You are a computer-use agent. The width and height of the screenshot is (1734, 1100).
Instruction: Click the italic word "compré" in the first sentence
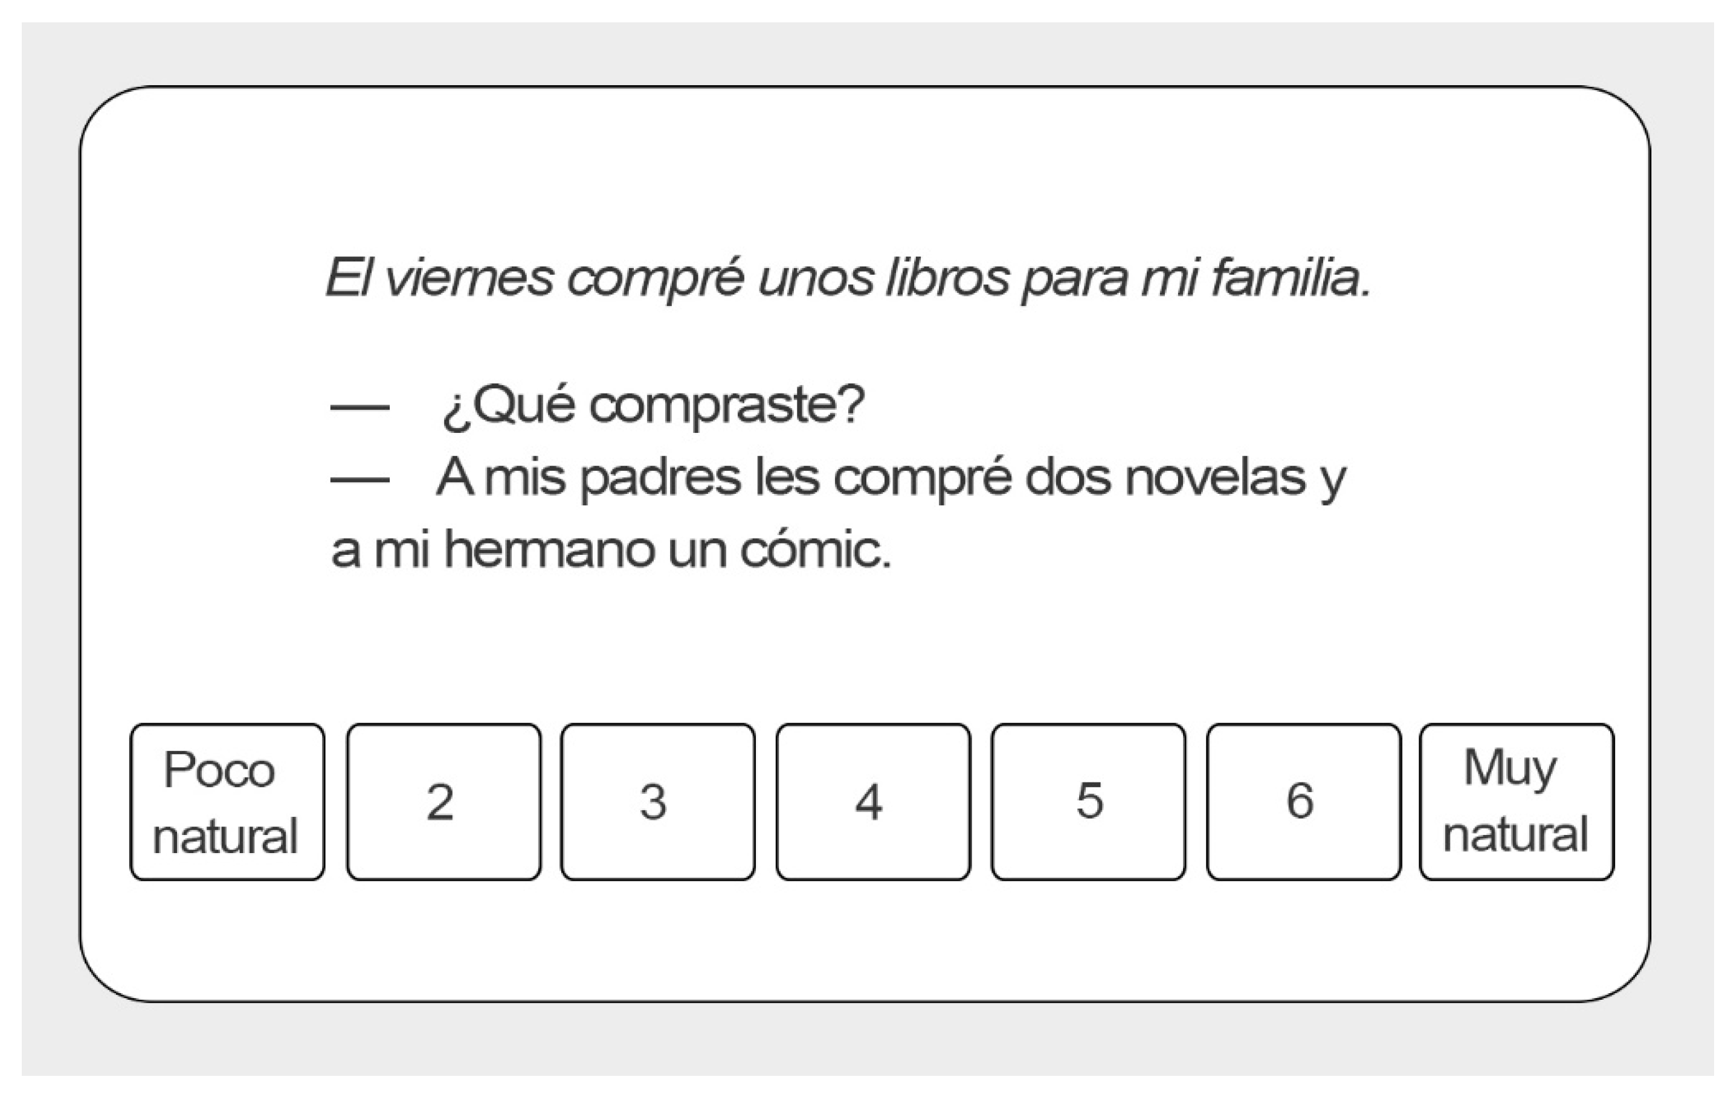(x=654, y=279)
